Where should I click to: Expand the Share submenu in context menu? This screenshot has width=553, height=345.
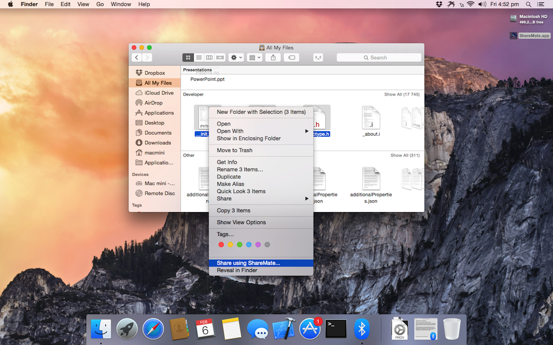tap(261, 199)
